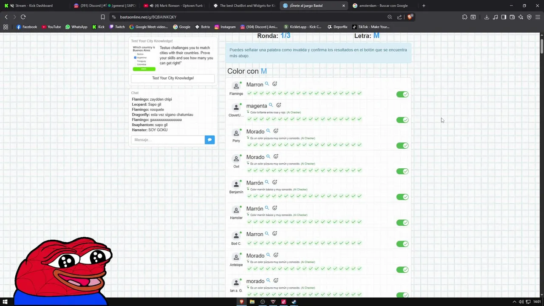
Task: Share this page via share icon
Action: [x=399, y=17]
